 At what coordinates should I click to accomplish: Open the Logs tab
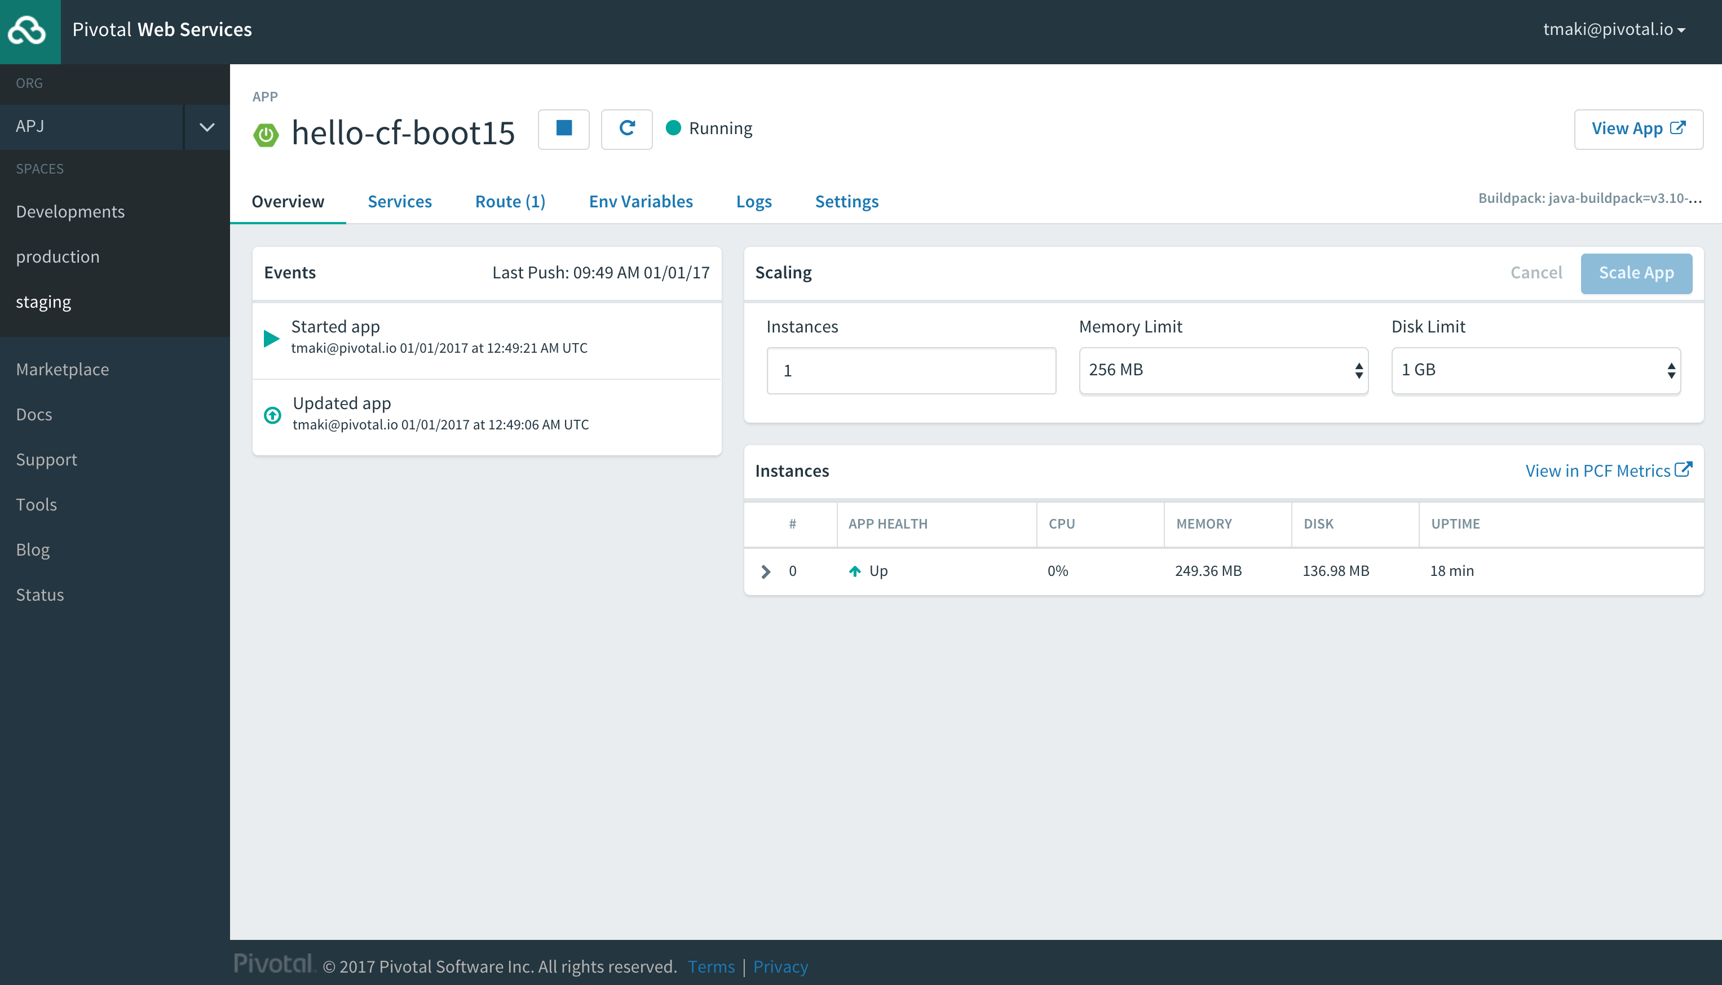click(x=753, y=202)
